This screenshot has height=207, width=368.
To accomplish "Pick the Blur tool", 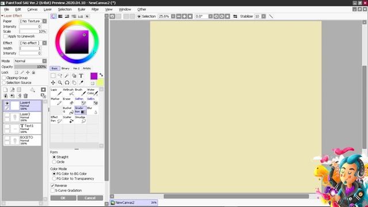I will [x=93, y=110].
